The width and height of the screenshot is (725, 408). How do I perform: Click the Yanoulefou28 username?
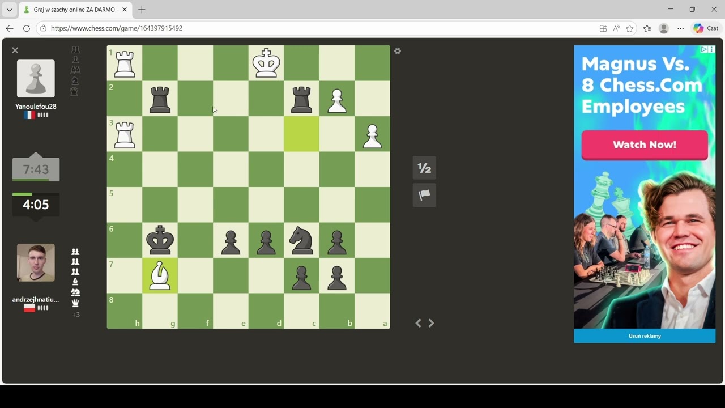point(36,107)
